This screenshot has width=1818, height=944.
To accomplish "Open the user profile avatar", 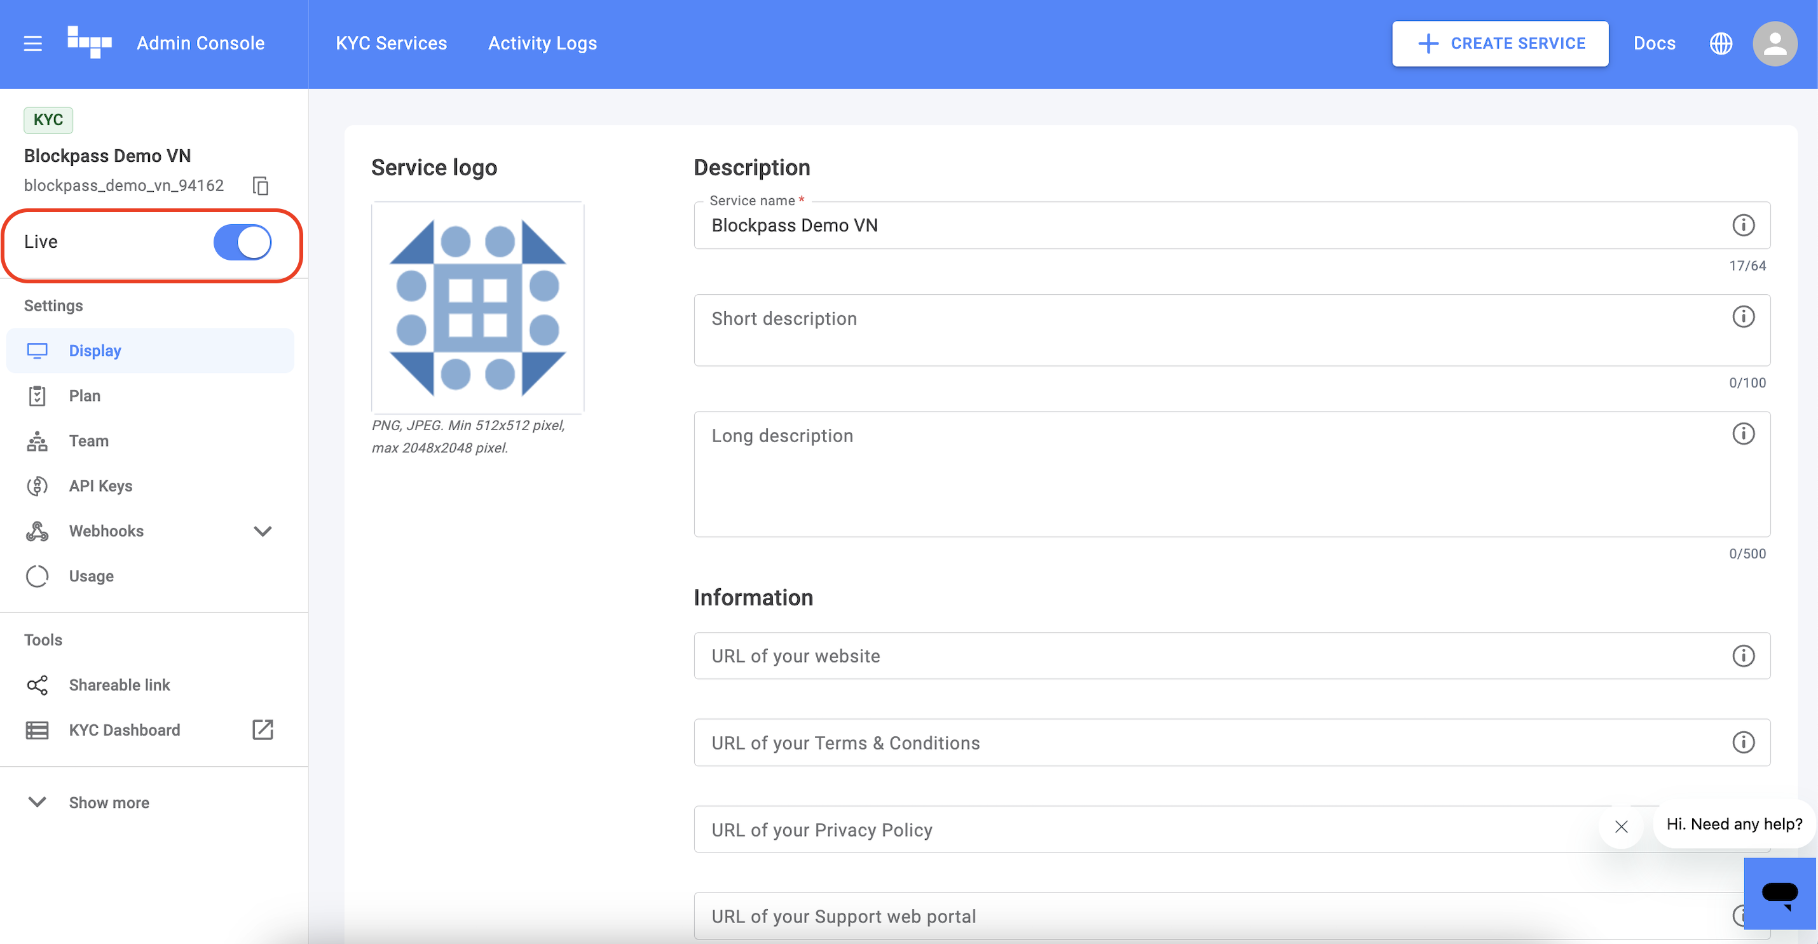I will [1774, 44].
